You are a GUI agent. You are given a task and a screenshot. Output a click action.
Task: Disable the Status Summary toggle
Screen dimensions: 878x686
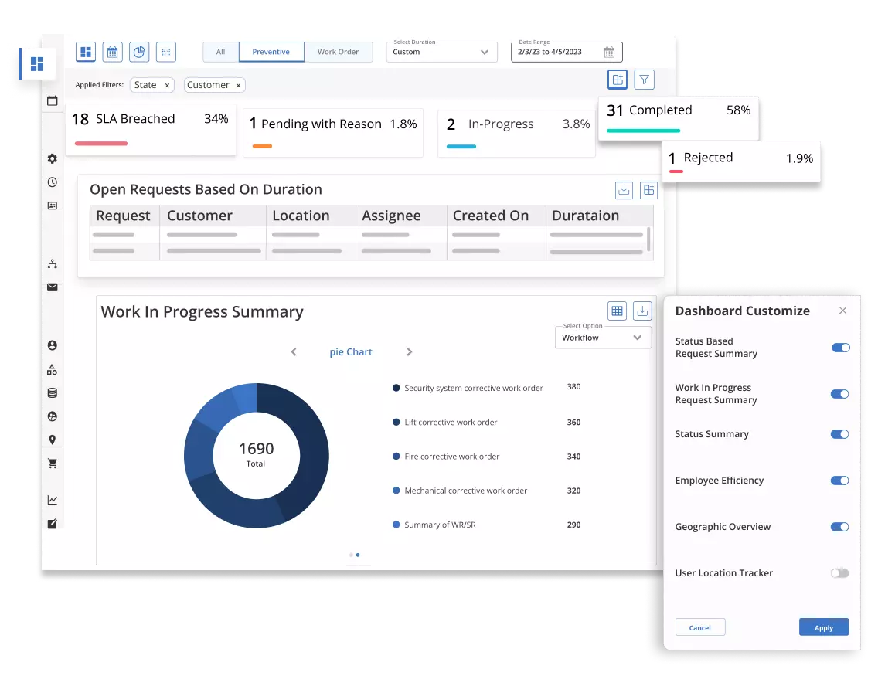839,434
